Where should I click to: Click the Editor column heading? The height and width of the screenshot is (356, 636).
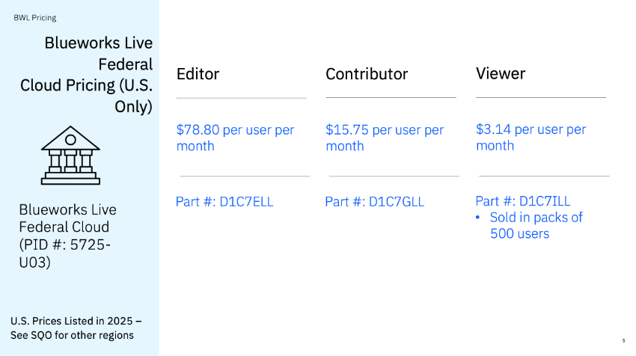198,74
